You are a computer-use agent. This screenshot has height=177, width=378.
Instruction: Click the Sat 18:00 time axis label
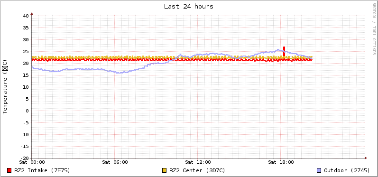[281, 162]
